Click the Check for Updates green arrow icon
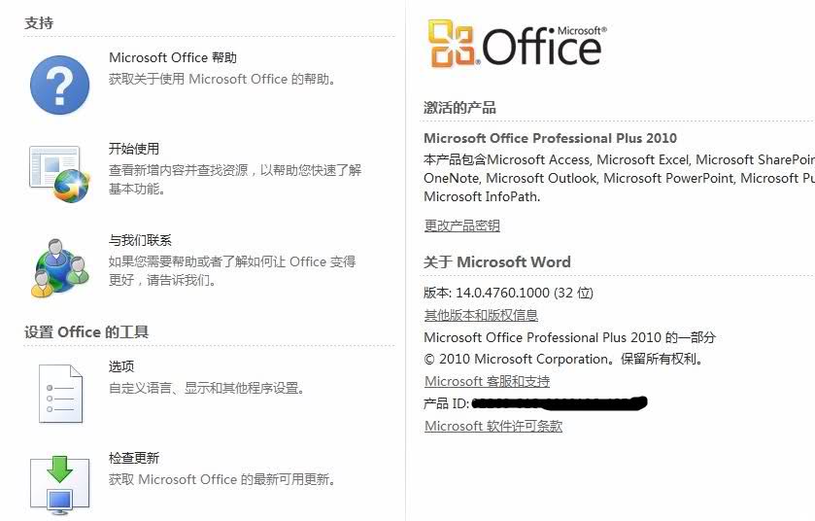815x521 pixels. tap(59, 485)
